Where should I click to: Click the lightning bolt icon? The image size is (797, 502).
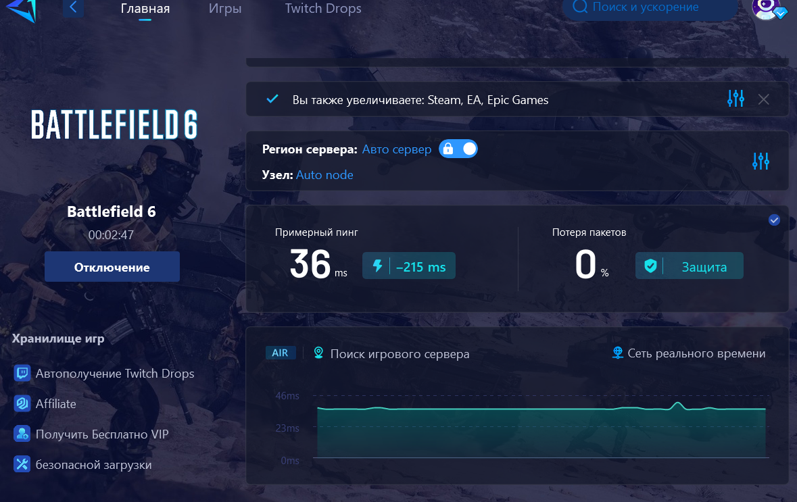(377, 266)
